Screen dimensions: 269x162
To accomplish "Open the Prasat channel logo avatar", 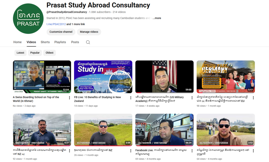I will 28,19.
